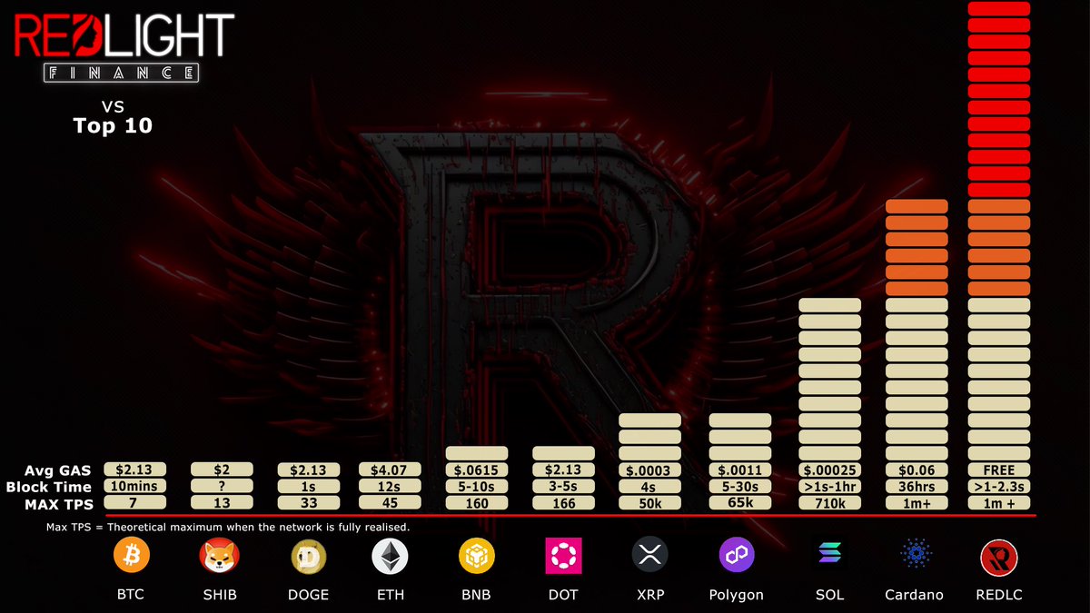This screenshot has width=1090, height=613.
Task: Click the SHIB block time question mark
Action: pos(221,486)
